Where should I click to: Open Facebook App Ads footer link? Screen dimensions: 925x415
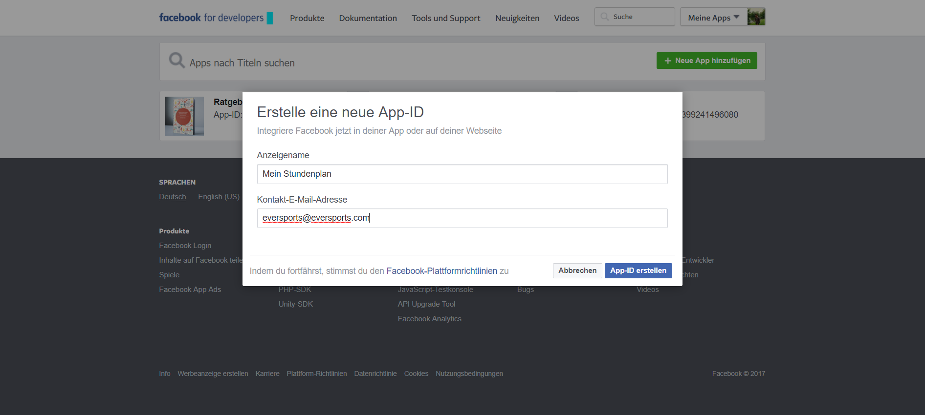click(190, 290)
